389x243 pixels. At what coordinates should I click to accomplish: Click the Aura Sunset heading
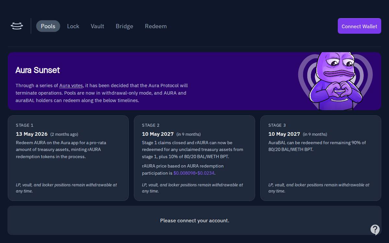(38, 70)
